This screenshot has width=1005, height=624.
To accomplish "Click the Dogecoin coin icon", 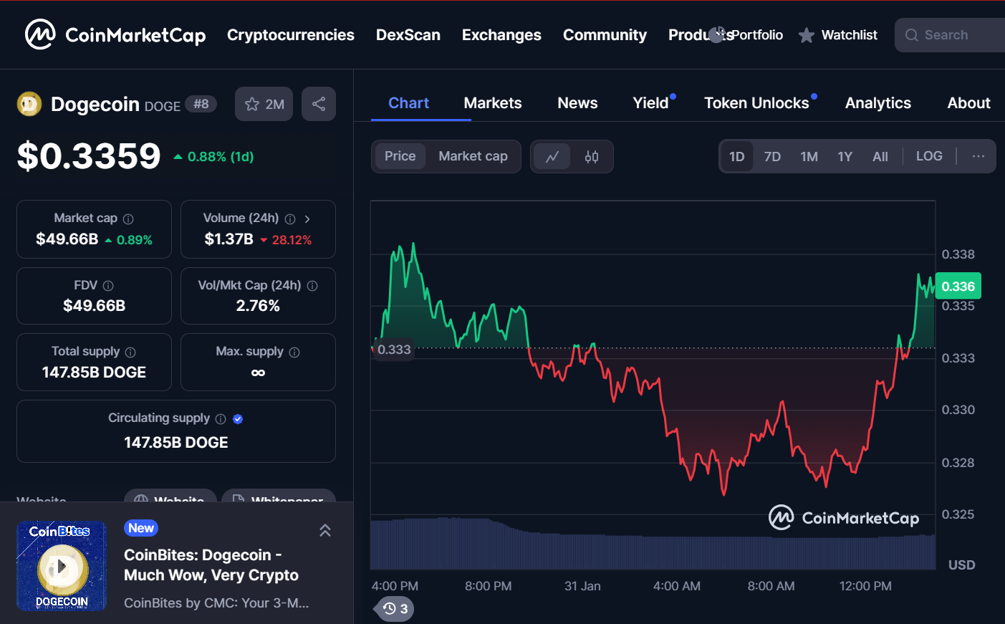I will point(29,105).
